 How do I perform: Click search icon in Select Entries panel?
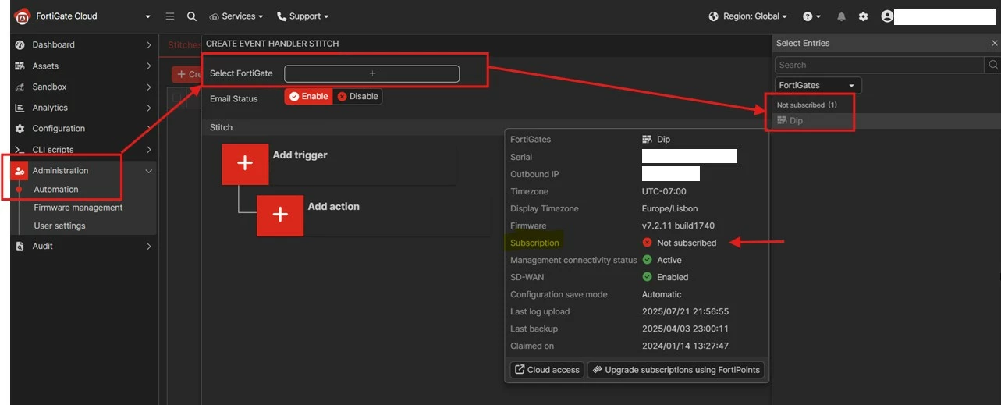(x=992, y=65)
